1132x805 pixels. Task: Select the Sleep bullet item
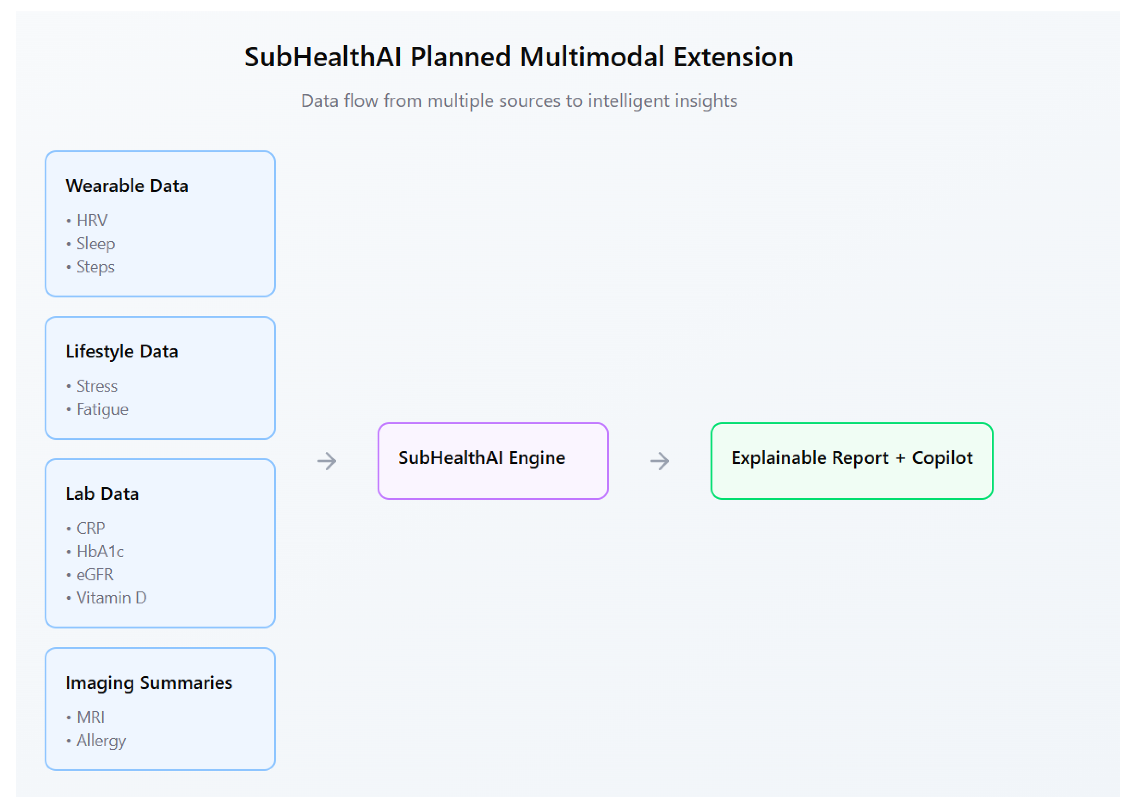[95, 244]
